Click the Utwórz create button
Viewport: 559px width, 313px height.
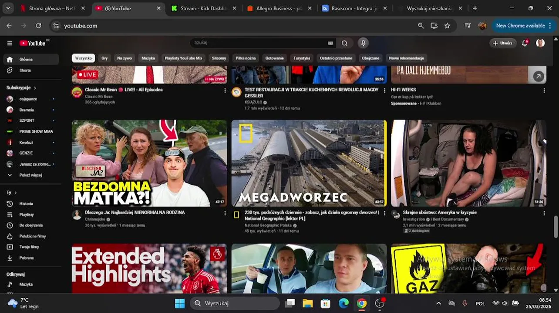[503, 43]
